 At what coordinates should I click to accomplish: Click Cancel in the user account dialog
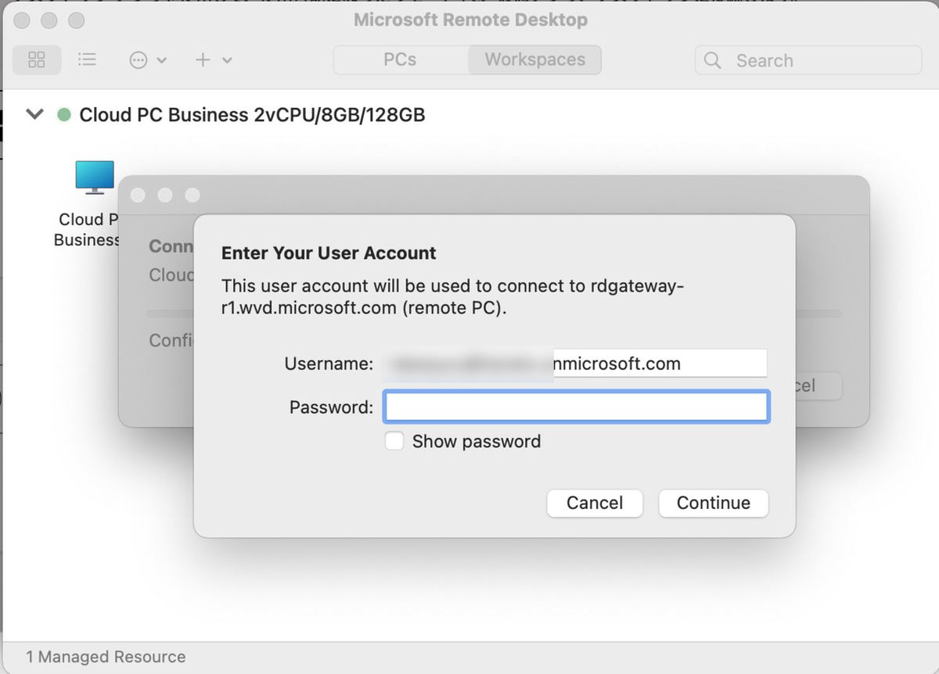point(595,503)
